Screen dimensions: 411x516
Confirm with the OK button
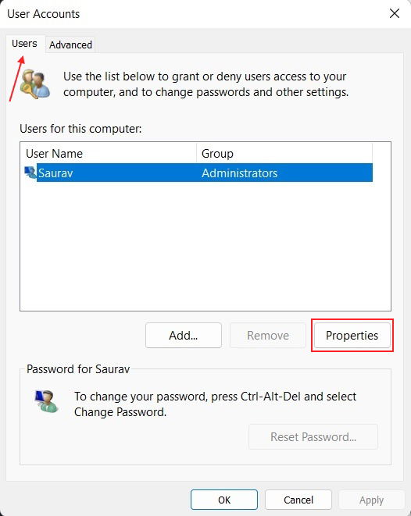click(224, 500)
